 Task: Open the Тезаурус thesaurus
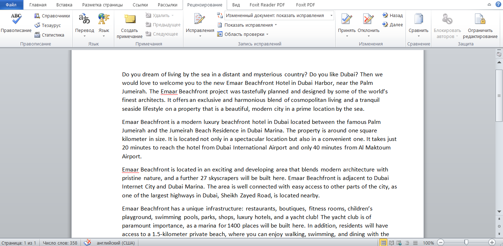point(48,26)
